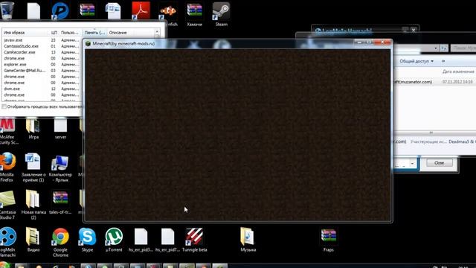Launch Tunngle beta shortcut

point(194,240)
